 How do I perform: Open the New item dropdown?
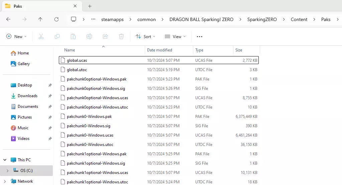coord(16,37)
